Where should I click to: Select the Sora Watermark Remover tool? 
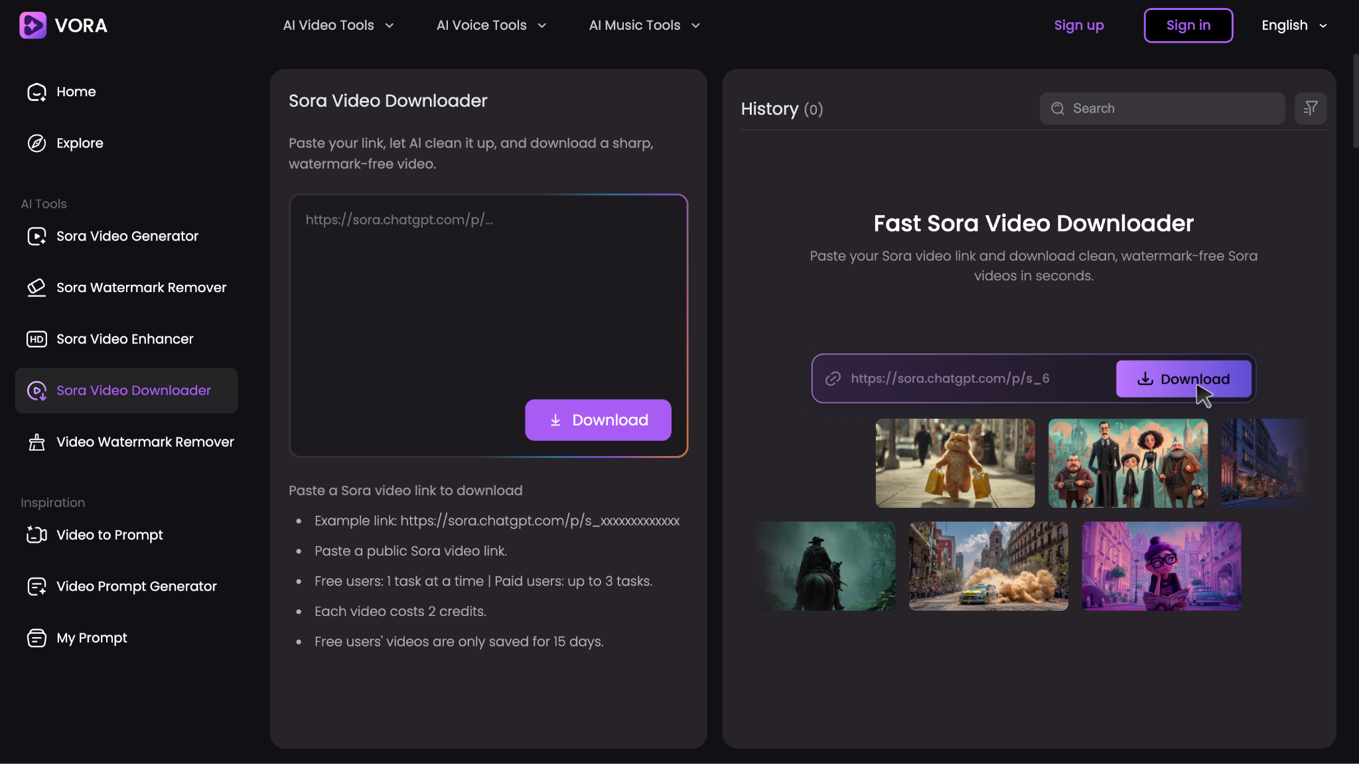point(140,287)
